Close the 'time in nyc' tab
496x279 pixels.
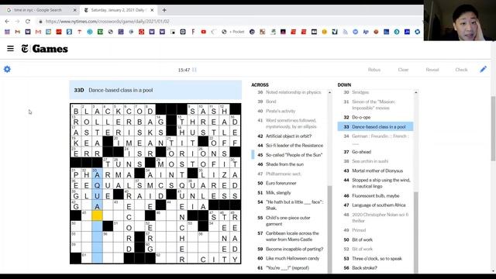click(x=74, y=10)
